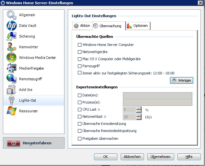The height and width of the screenshot is (166, 205).
Task: Increase CPU Last value with up arrow
Action: coord(139,108)
